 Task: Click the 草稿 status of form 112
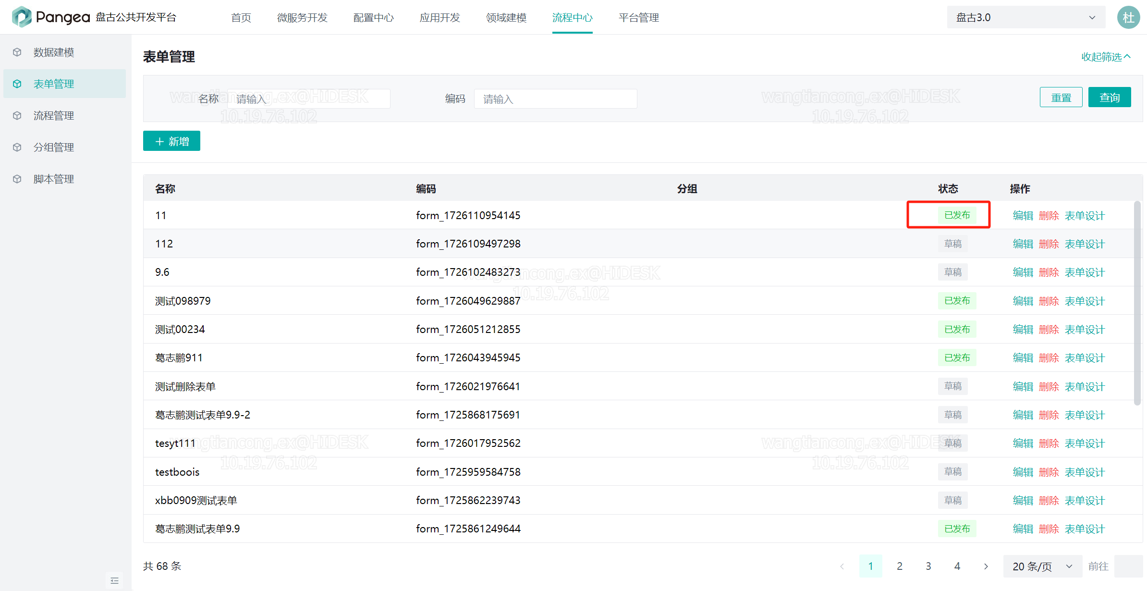[953, 244]
